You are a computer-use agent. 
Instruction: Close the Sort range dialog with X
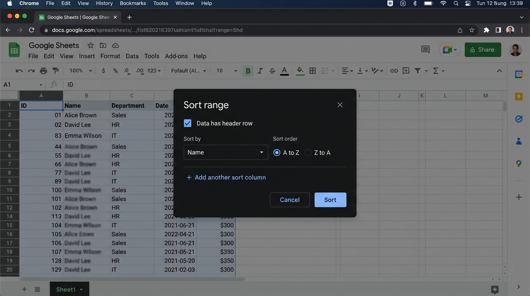(340, 105)
